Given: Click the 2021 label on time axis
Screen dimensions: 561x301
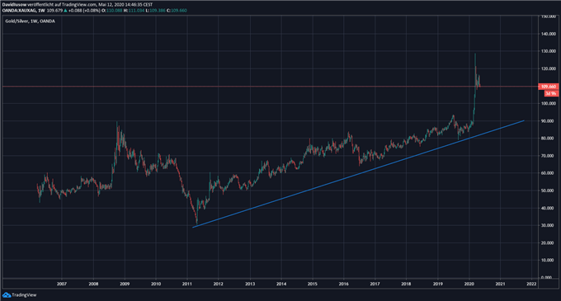Looking at the screenshot, I should click(x=500, y=284).
